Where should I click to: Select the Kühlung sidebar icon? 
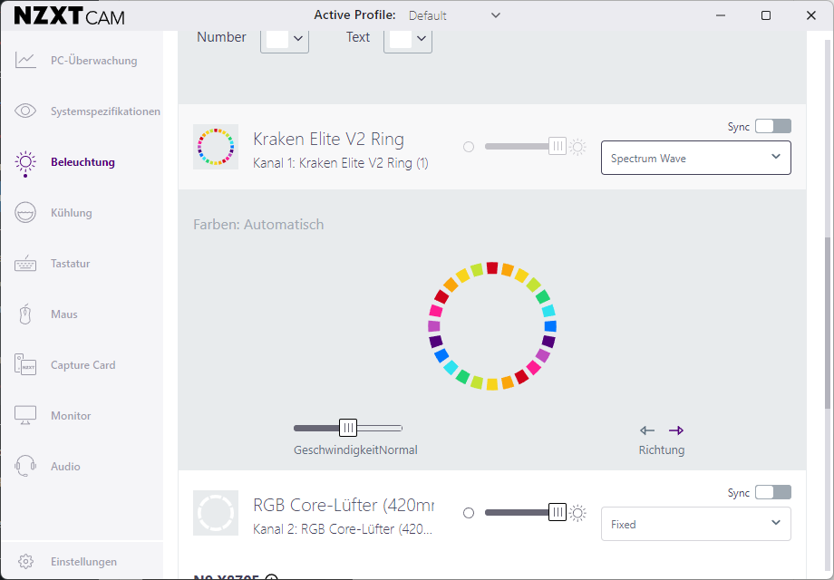pos(25,213)
